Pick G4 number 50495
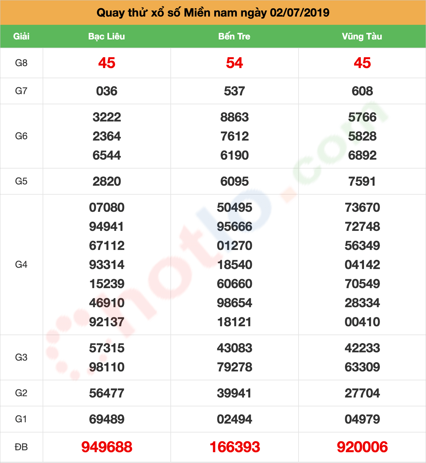 235,208
